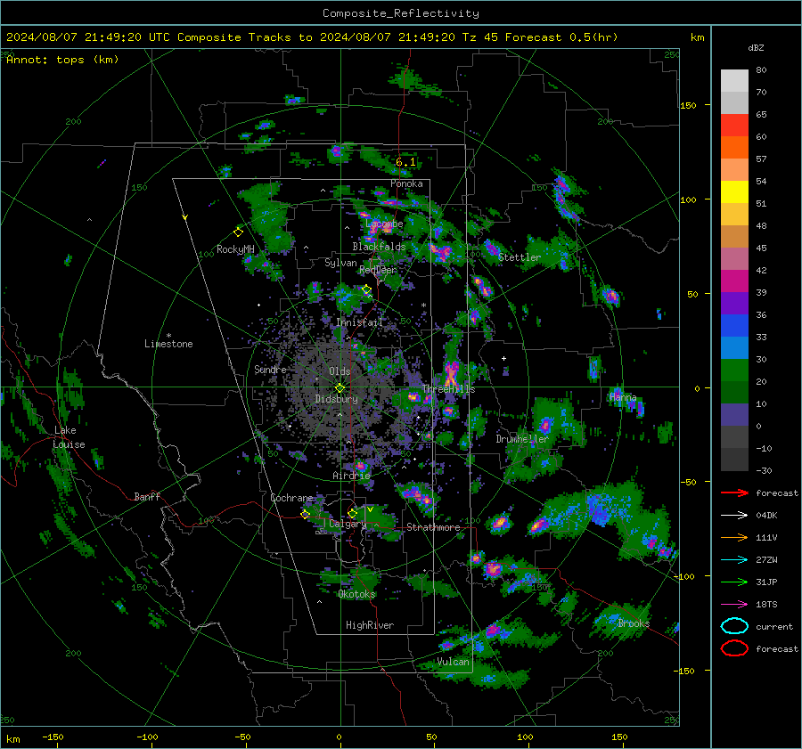The image size is (802, 749).
Task: Click the red forecast arrow in legend
Action: (734, 493)
